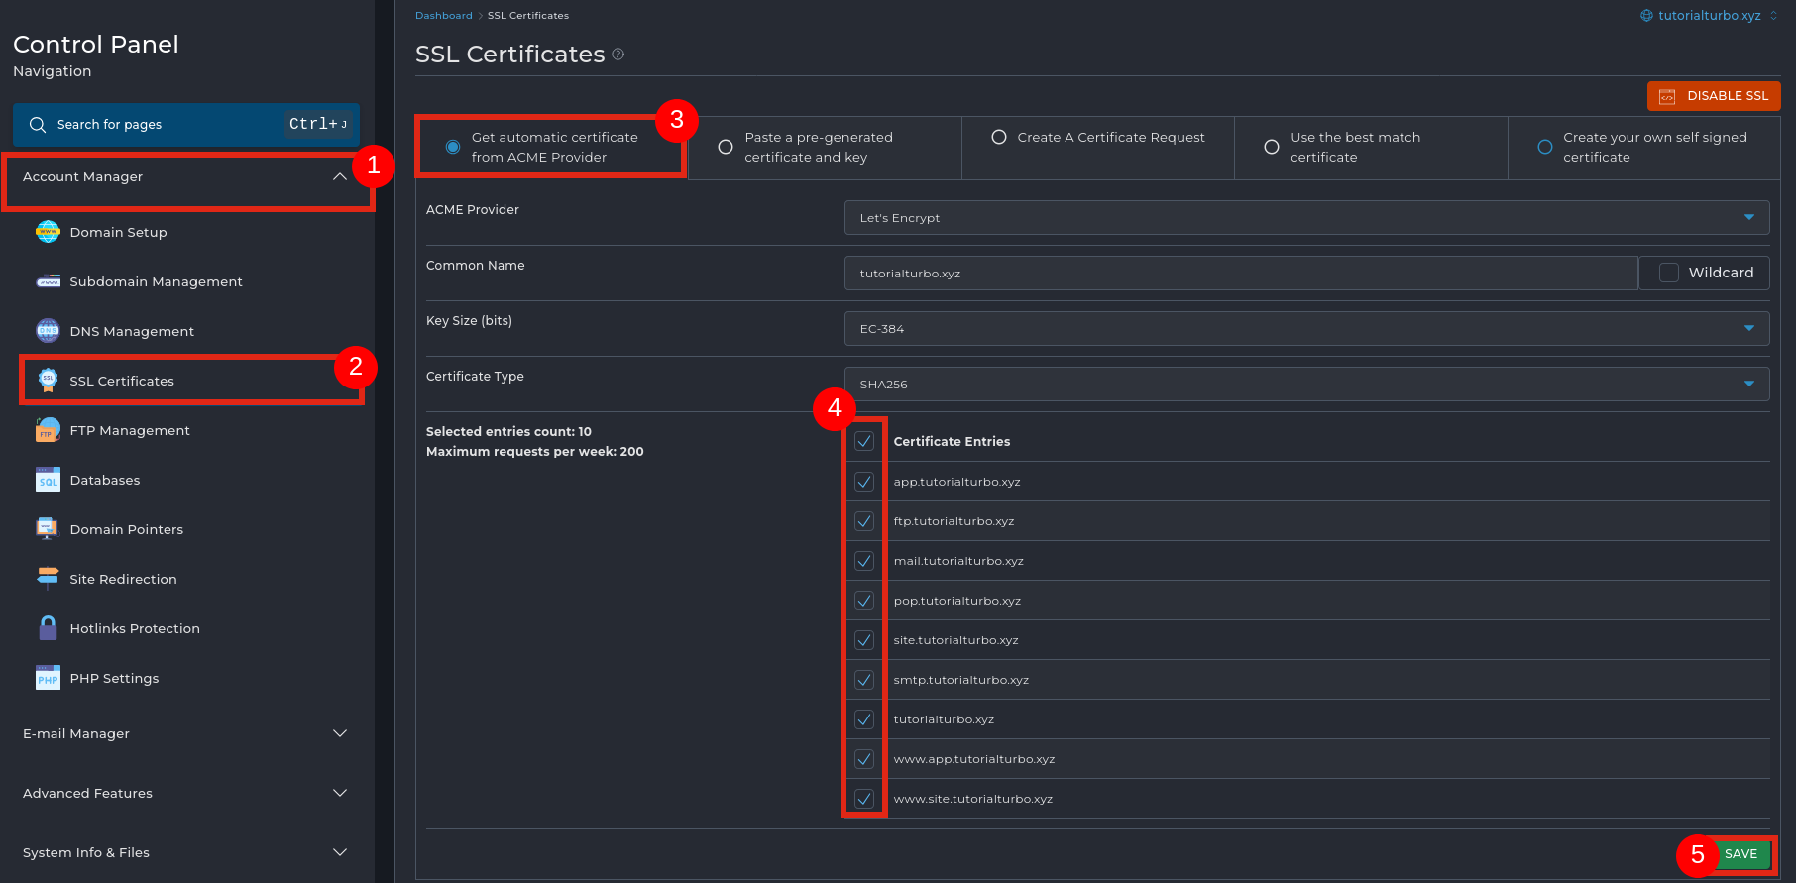The width and height of the screenshot is (1796, 883).
Task: Open Databases using the SQL icon
Action: pyautogui.click(x=48, y=480)
